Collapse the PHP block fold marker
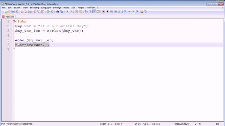 click(14, 21)
